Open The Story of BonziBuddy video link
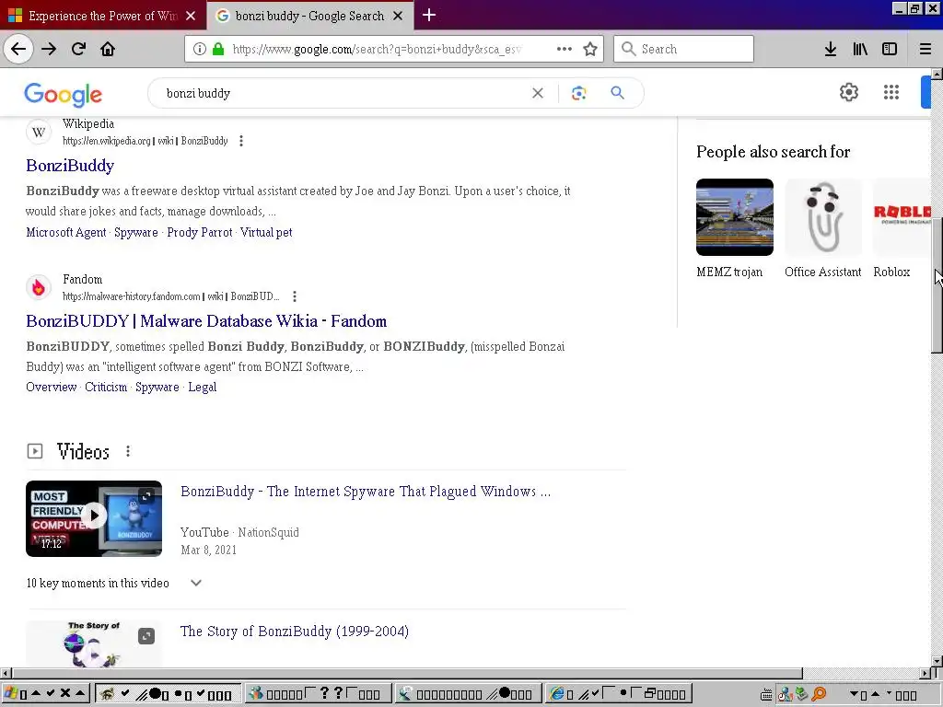The height and width of the screenshot is (707, 943). click(295, 632)
